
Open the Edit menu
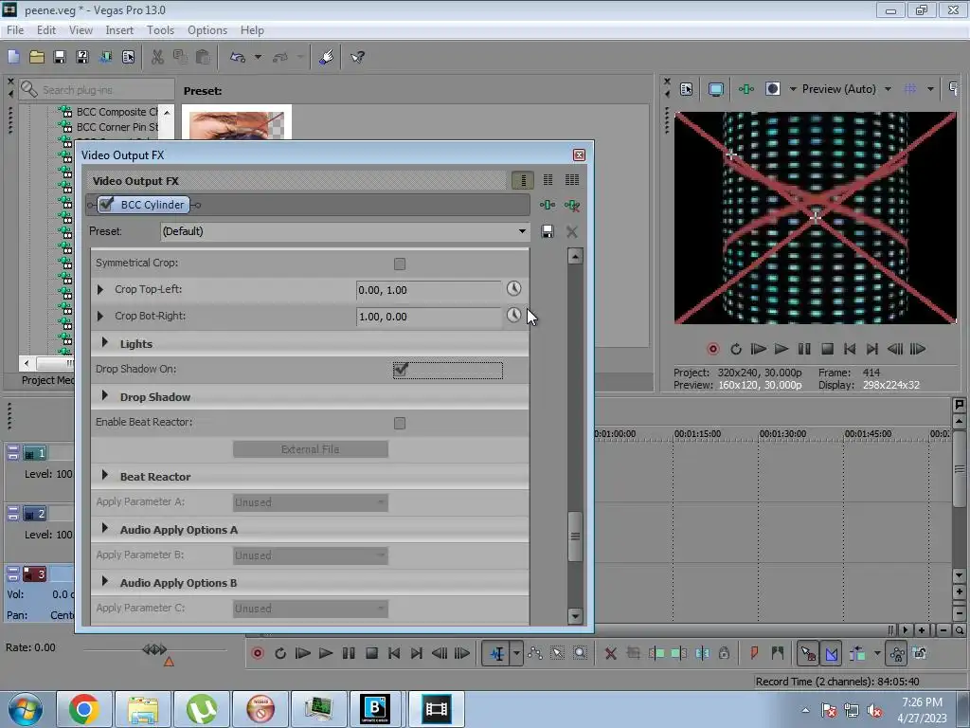pyautogui.click(x=46, y=30)
